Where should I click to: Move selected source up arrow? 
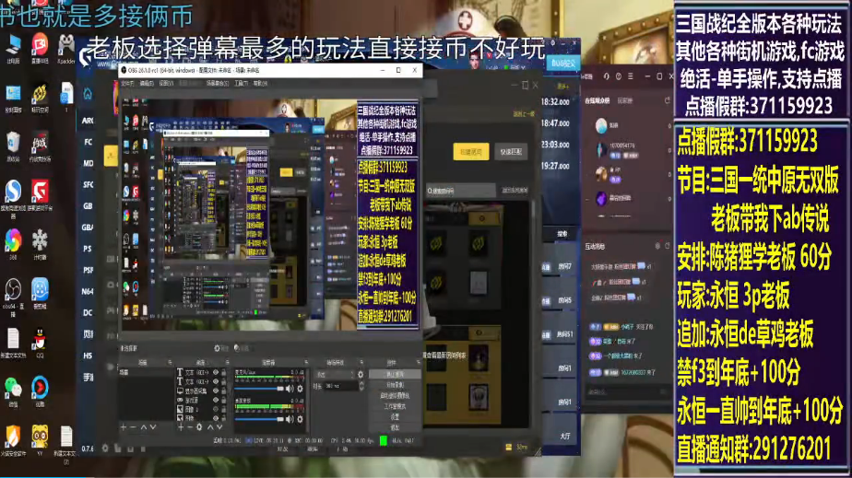tap(210, 427)
